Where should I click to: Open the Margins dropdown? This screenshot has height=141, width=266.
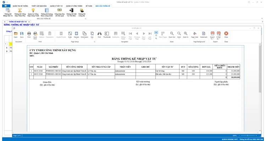76,34
